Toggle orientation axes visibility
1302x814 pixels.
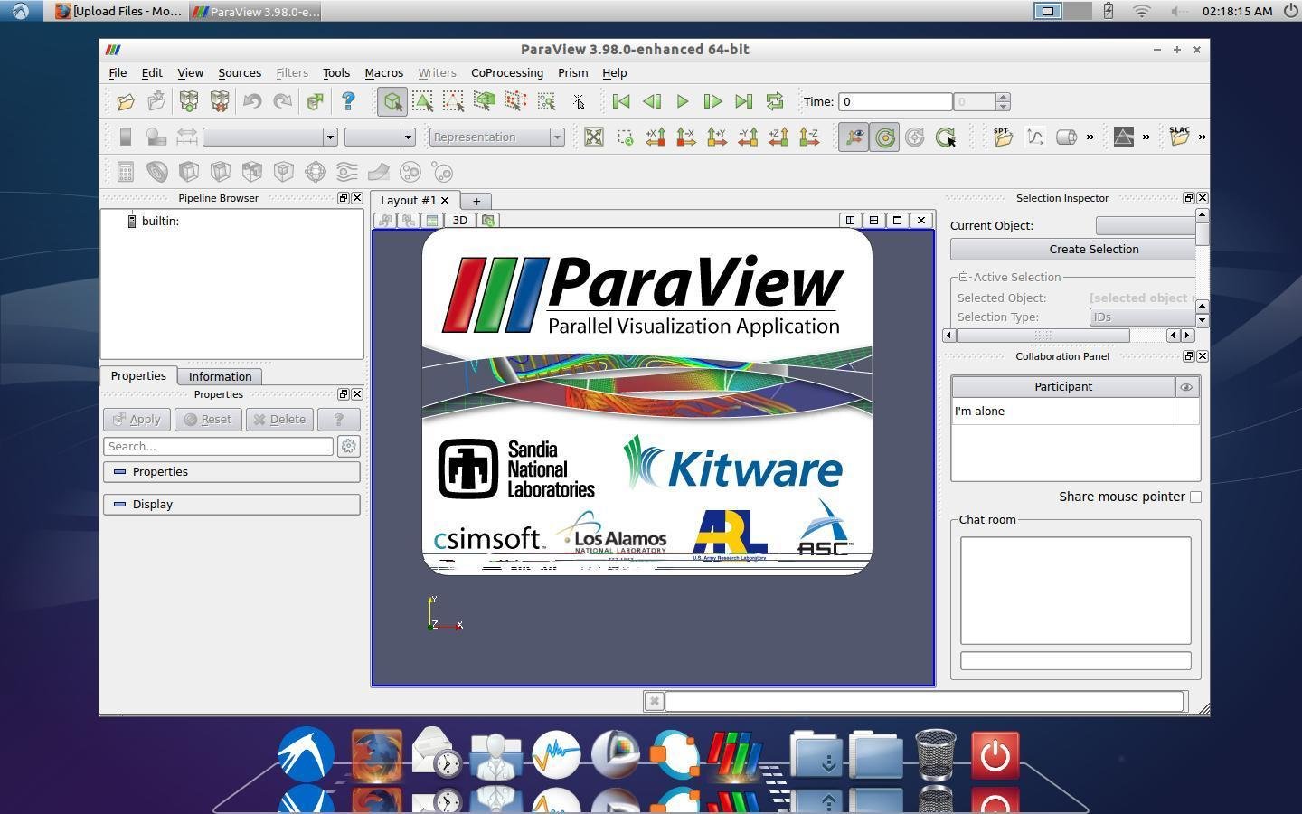click(854, 137)
